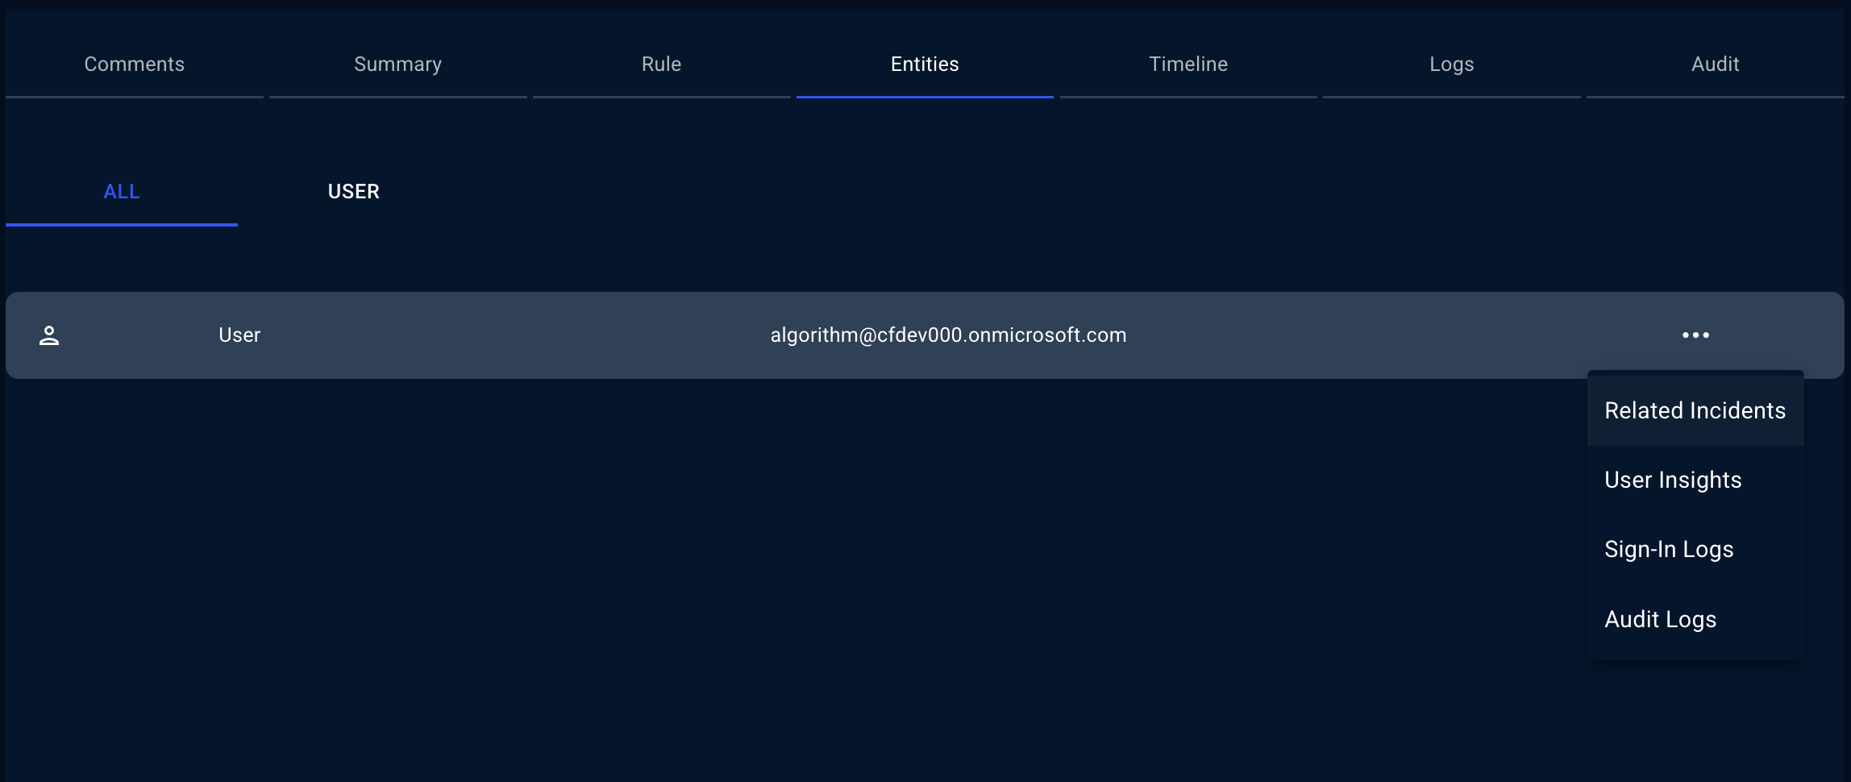The height and width of the screenshot is (782, 1851).
Task: Switch to the Logs tab
Action: [1451, 64]
